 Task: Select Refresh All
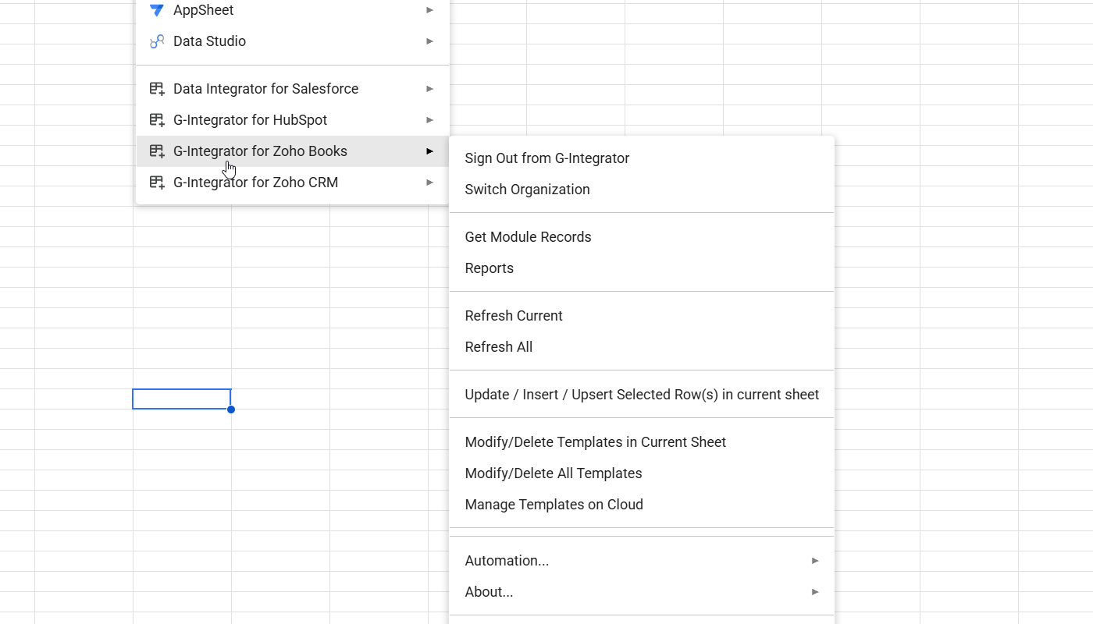pyautogui.click(x=642, y=347)
